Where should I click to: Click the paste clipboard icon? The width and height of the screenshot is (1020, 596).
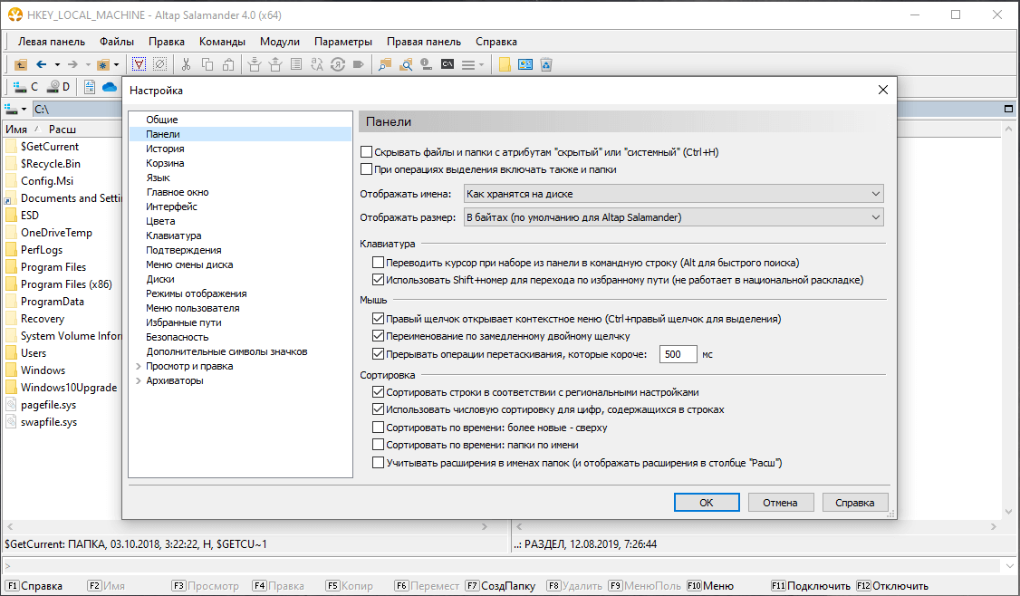click(228, 64)
